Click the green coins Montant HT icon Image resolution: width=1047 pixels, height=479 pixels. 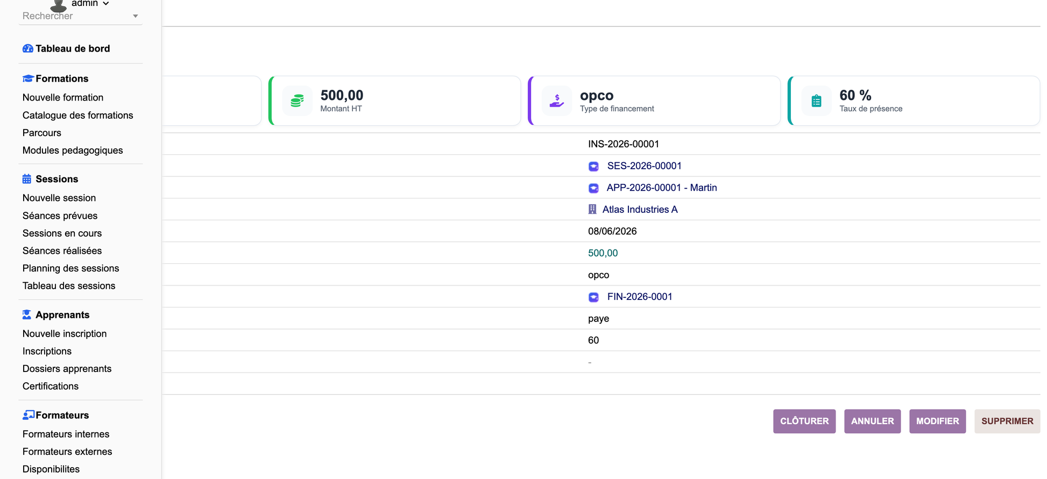coord(298,101)
